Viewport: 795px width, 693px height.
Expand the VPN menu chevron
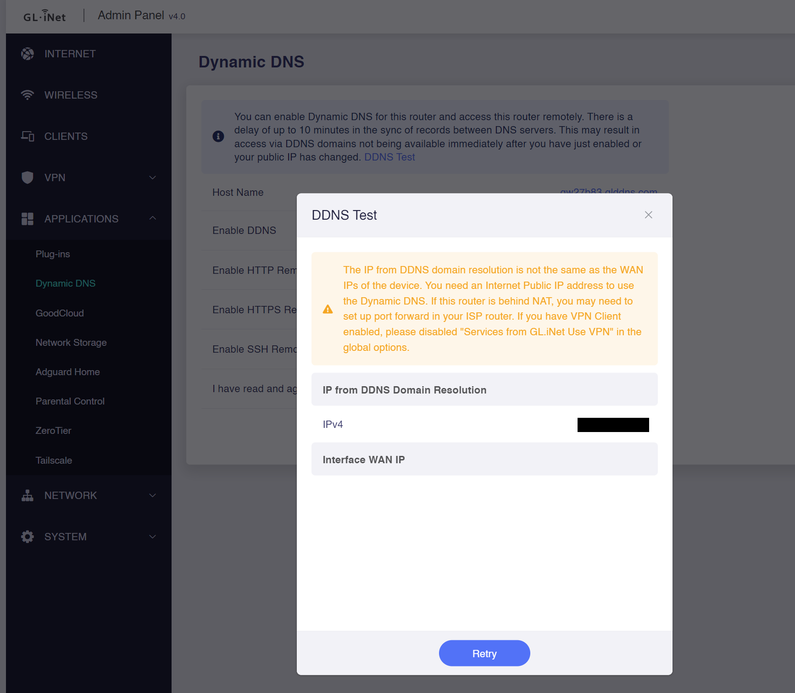pyautogui.click(x=153, y=177)
